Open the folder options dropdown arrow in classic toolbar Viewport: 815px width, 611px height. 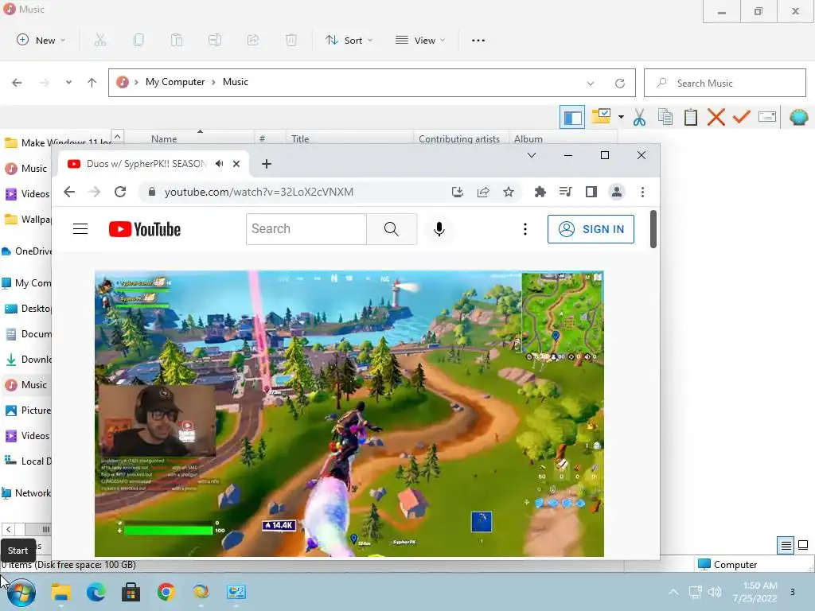pyautogui.click(x=621, y=117)
